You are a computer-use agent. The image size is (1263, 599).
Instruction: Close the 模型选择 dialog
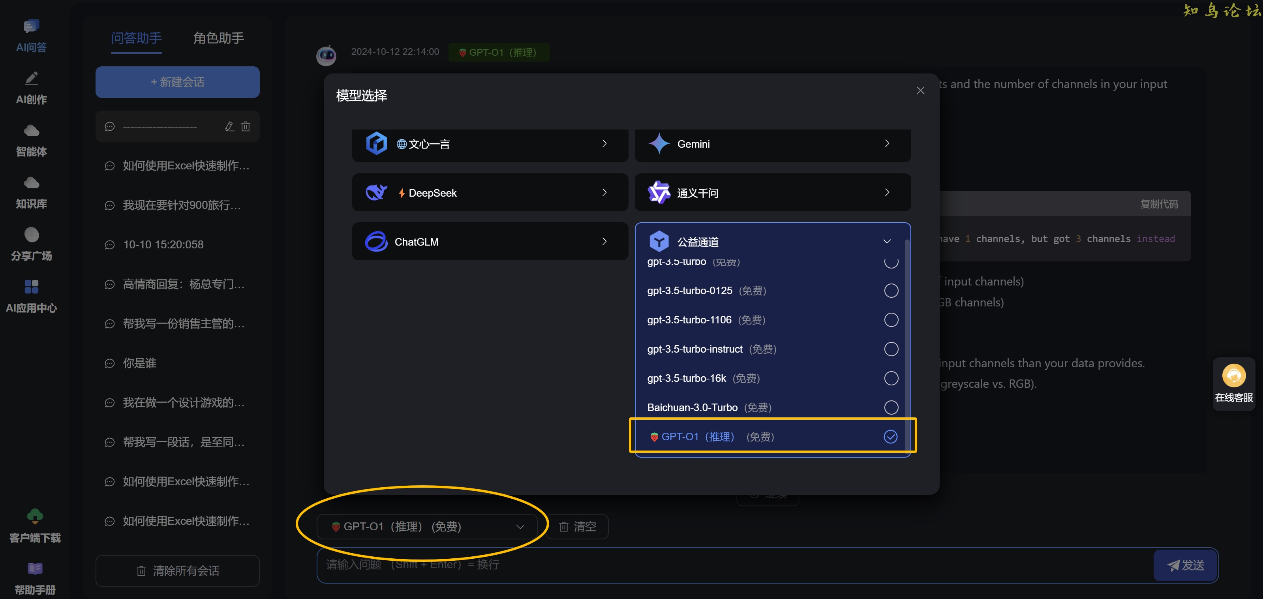920,91
